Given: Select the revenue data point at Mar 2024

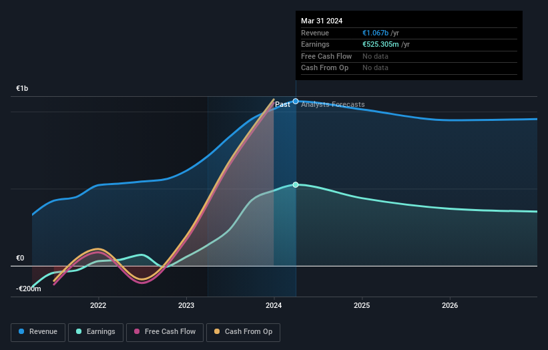Looking at the screenshot, I should click(x=296, y=102).
